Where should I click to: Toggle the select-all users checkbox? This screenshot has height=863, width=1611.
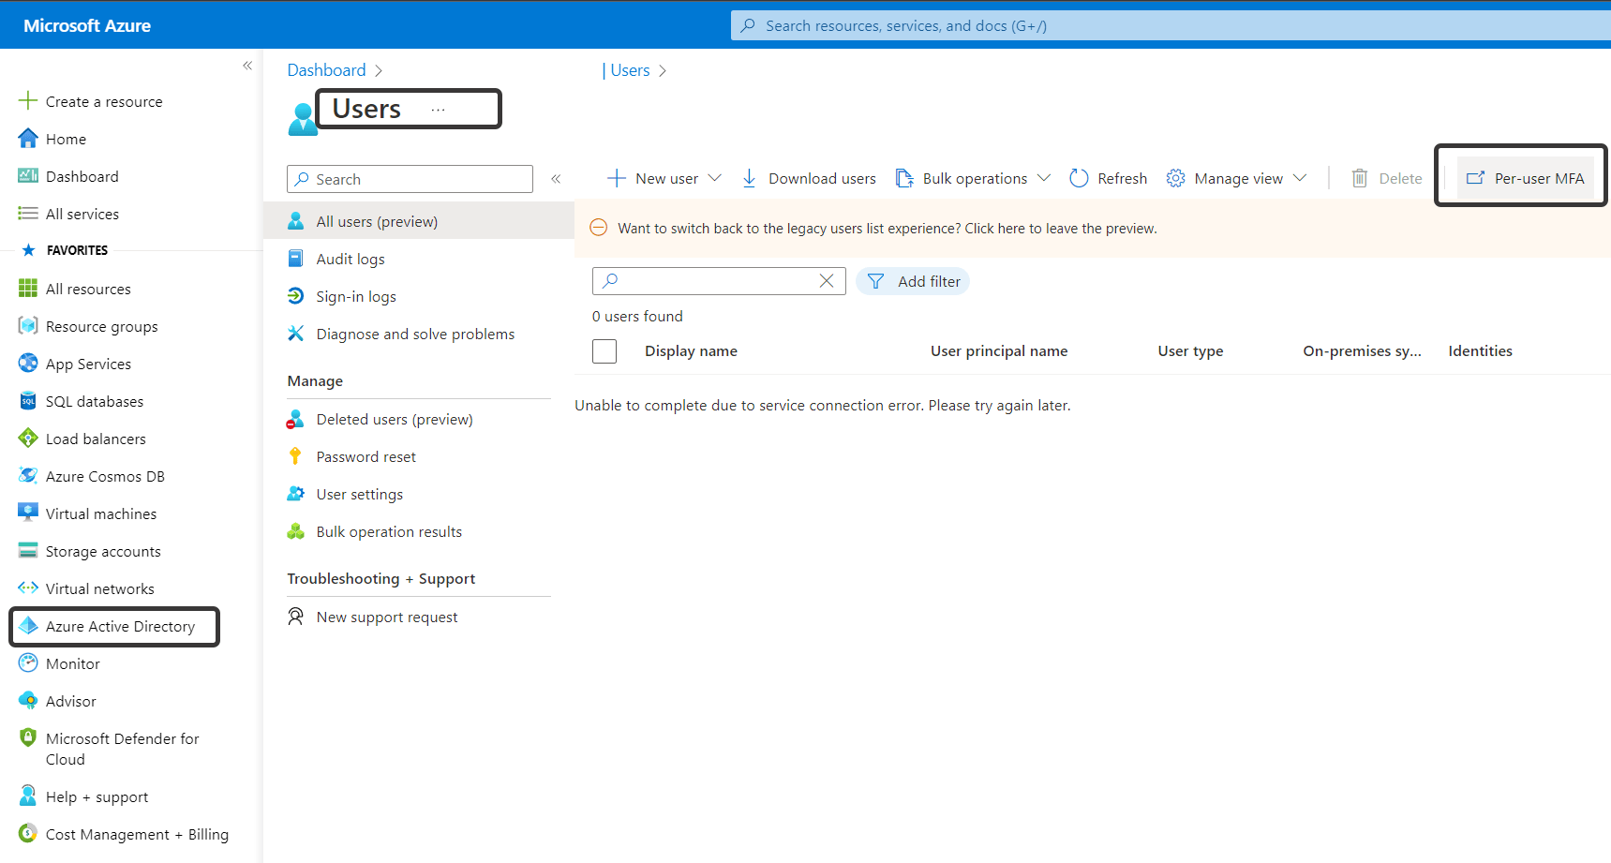pyautogui.click(x=604, y=351)
